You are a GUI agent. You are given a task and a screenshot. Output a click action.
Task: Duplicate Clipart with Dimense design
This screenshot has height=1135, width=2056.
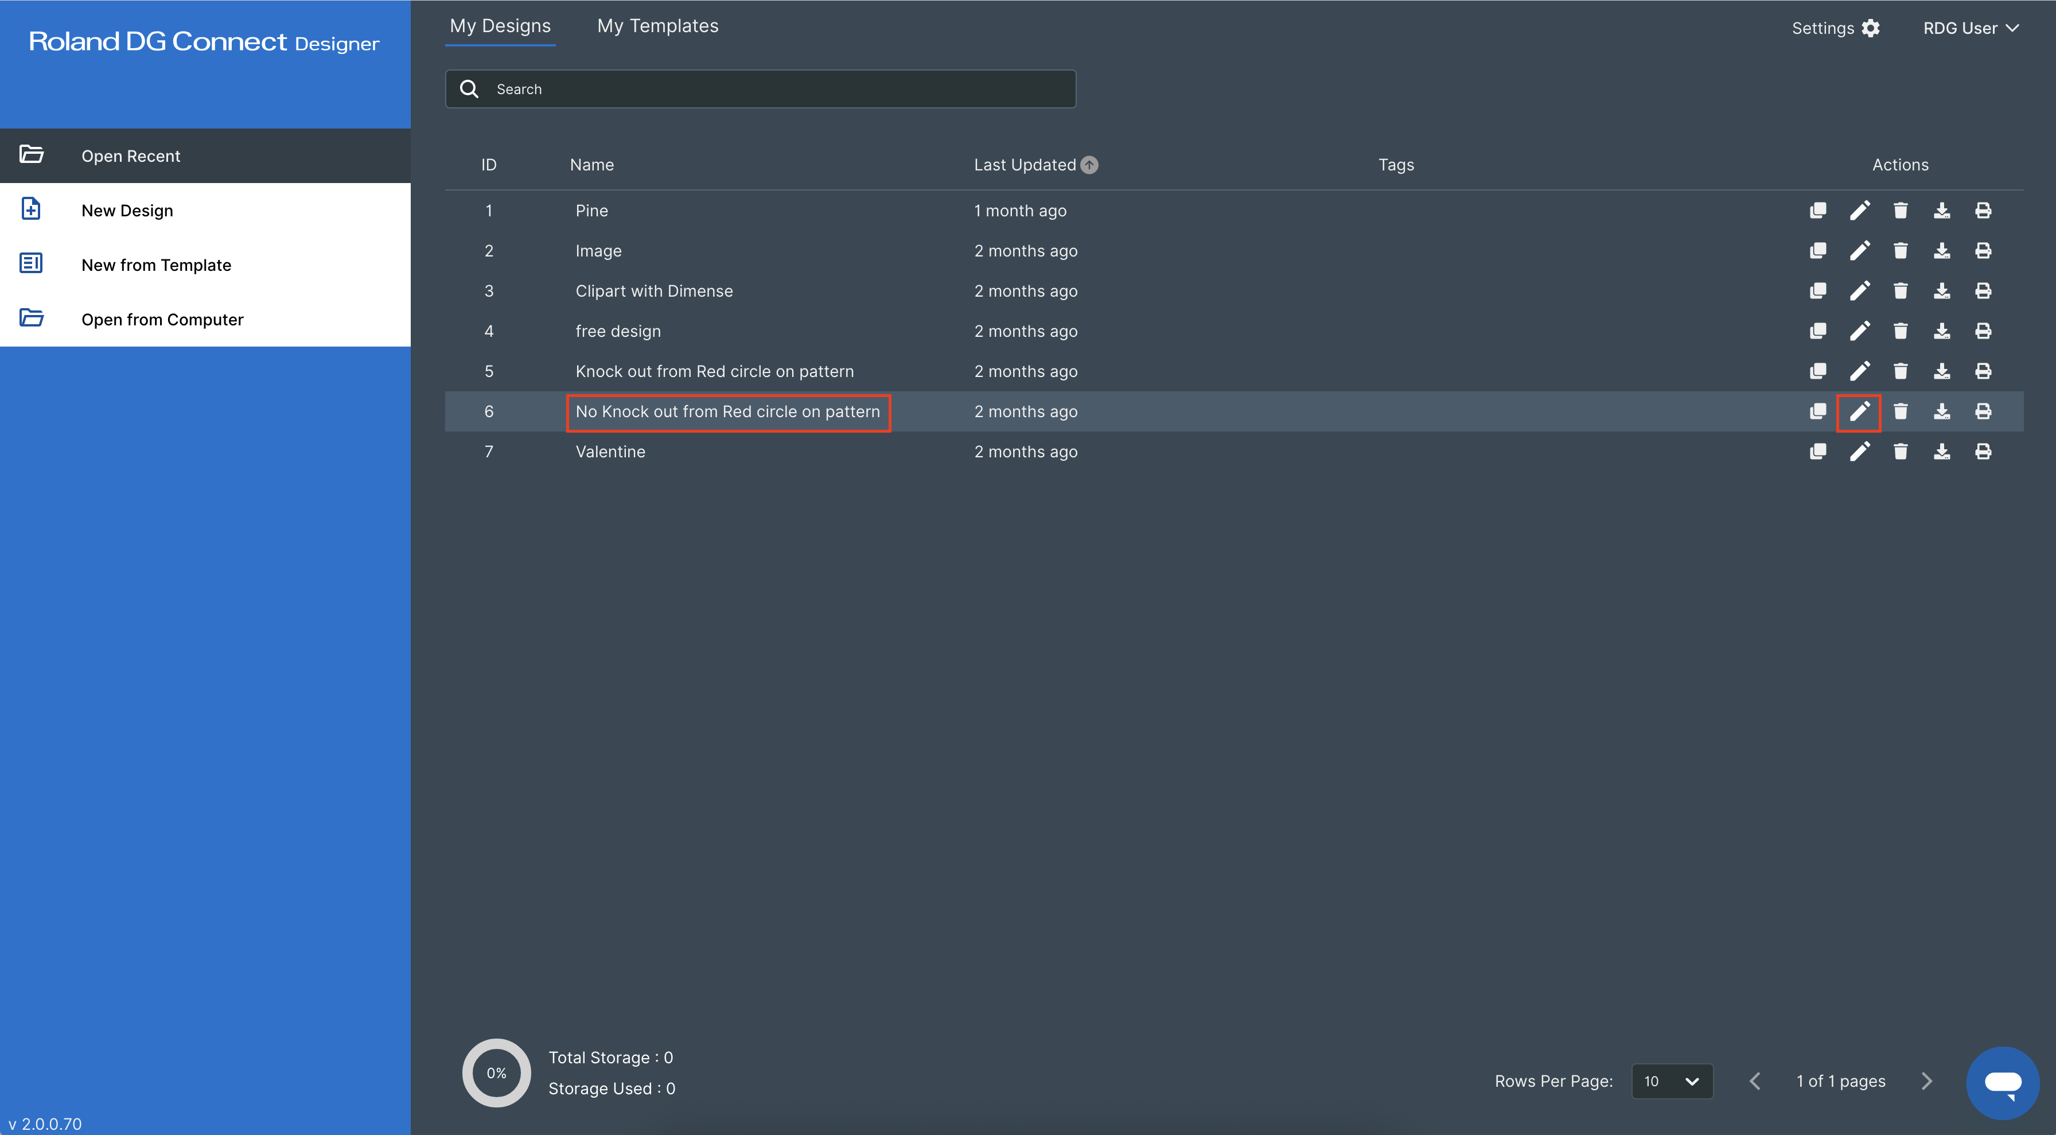(x=1817, y=290)
